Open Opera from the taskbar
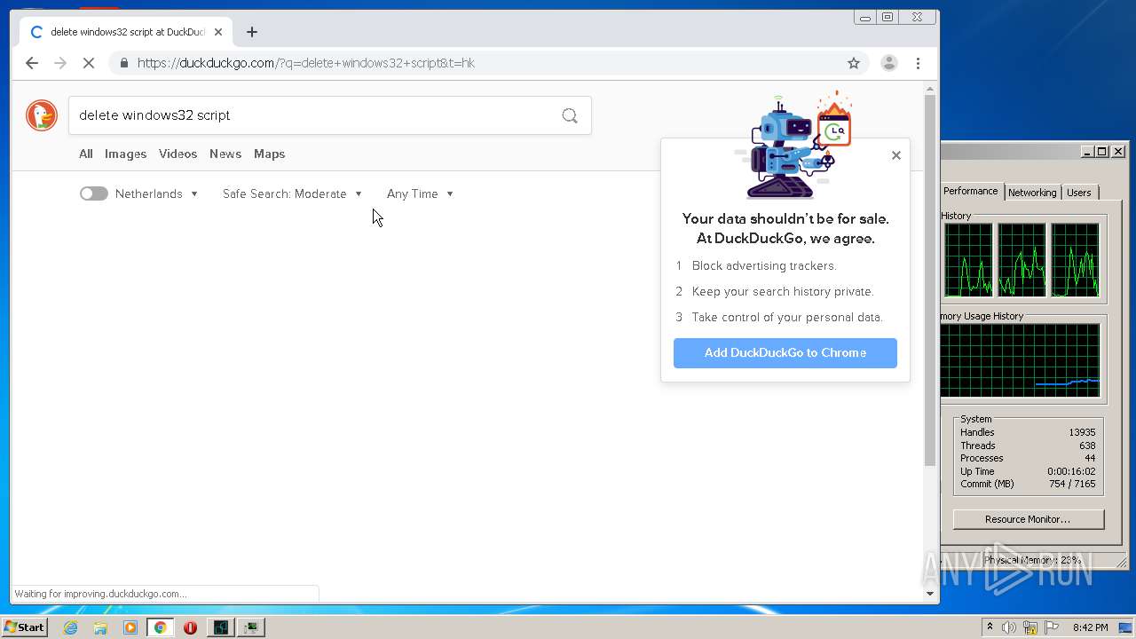1136x639 pixels. tap(190, 627)
